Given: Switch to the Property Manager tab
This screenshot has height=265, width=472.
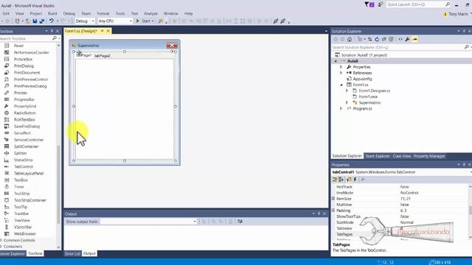Looking at the screenshot, I should coord(429,156).
